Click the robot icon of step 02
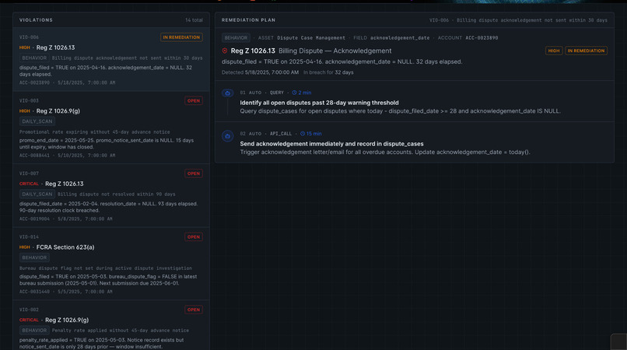Image resolution: width=627 pixels, height=350 pixels. click(x=227, y=136)
